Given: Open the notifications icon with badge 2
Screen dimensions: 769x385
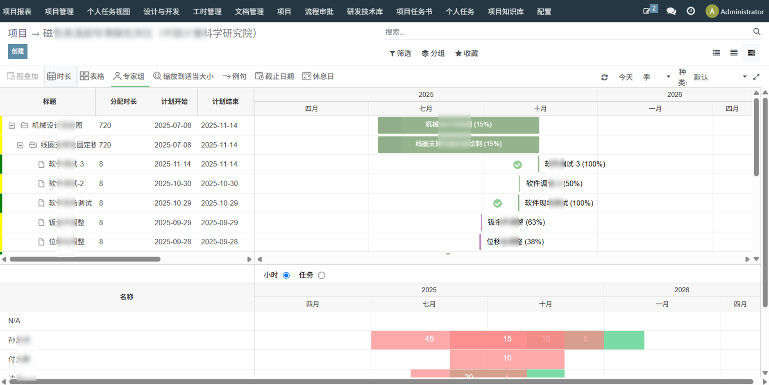Looking at the screenshot, I should point(649,10).
